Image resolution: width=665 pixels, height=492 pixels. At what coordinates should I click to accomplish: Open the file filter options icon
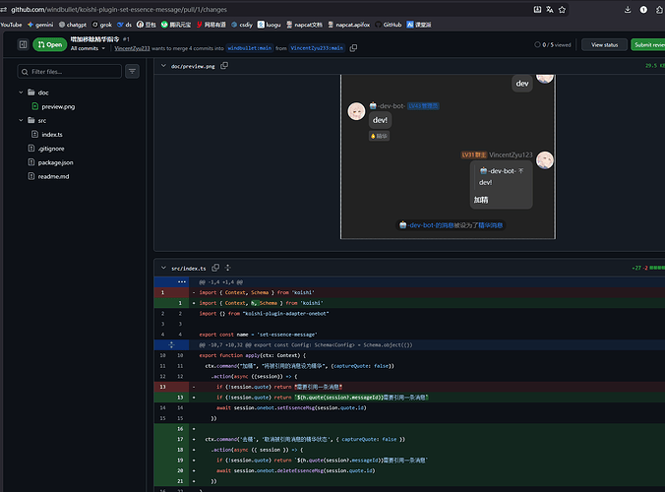pyautogui.click(x=133, y=72)
